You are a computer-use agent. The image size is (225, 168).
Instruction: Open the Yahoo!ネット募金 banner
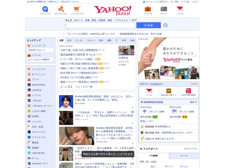[x=169, y=58]
